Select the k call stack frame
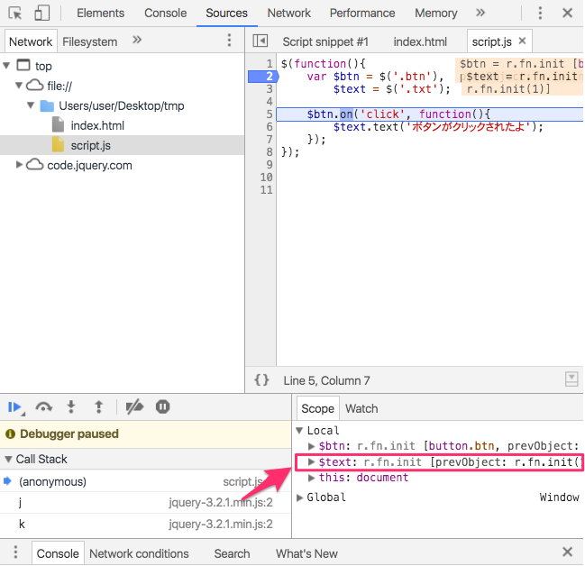585x566 pixels. click(145, 525)
